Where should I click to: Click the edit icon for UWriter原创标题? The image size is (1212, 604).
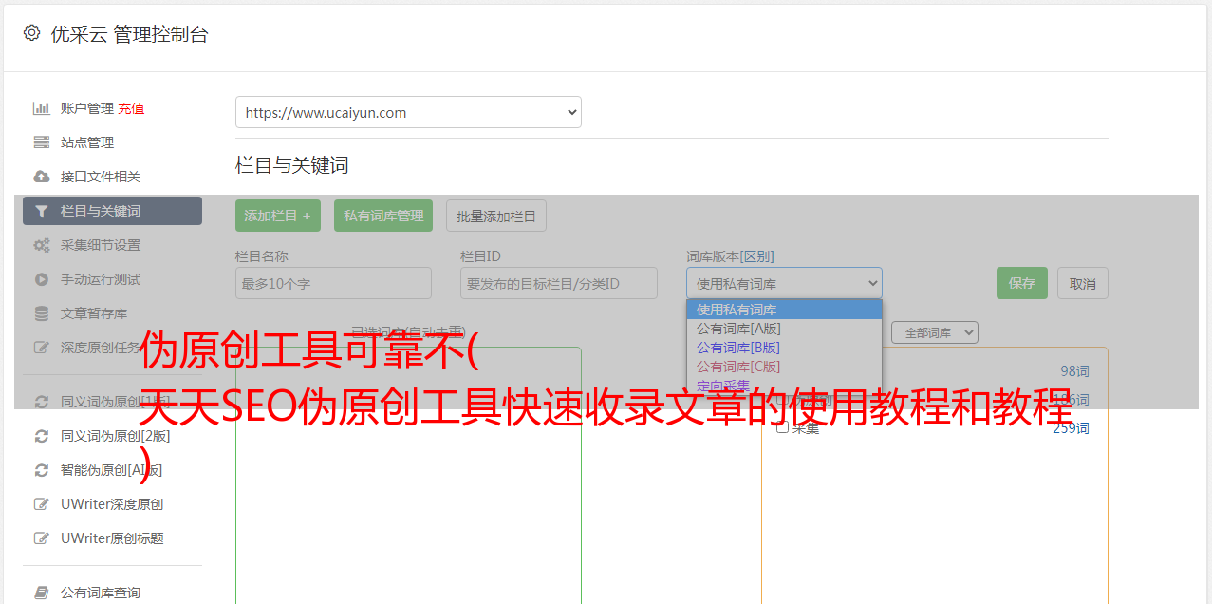click(x=42, y=538)
